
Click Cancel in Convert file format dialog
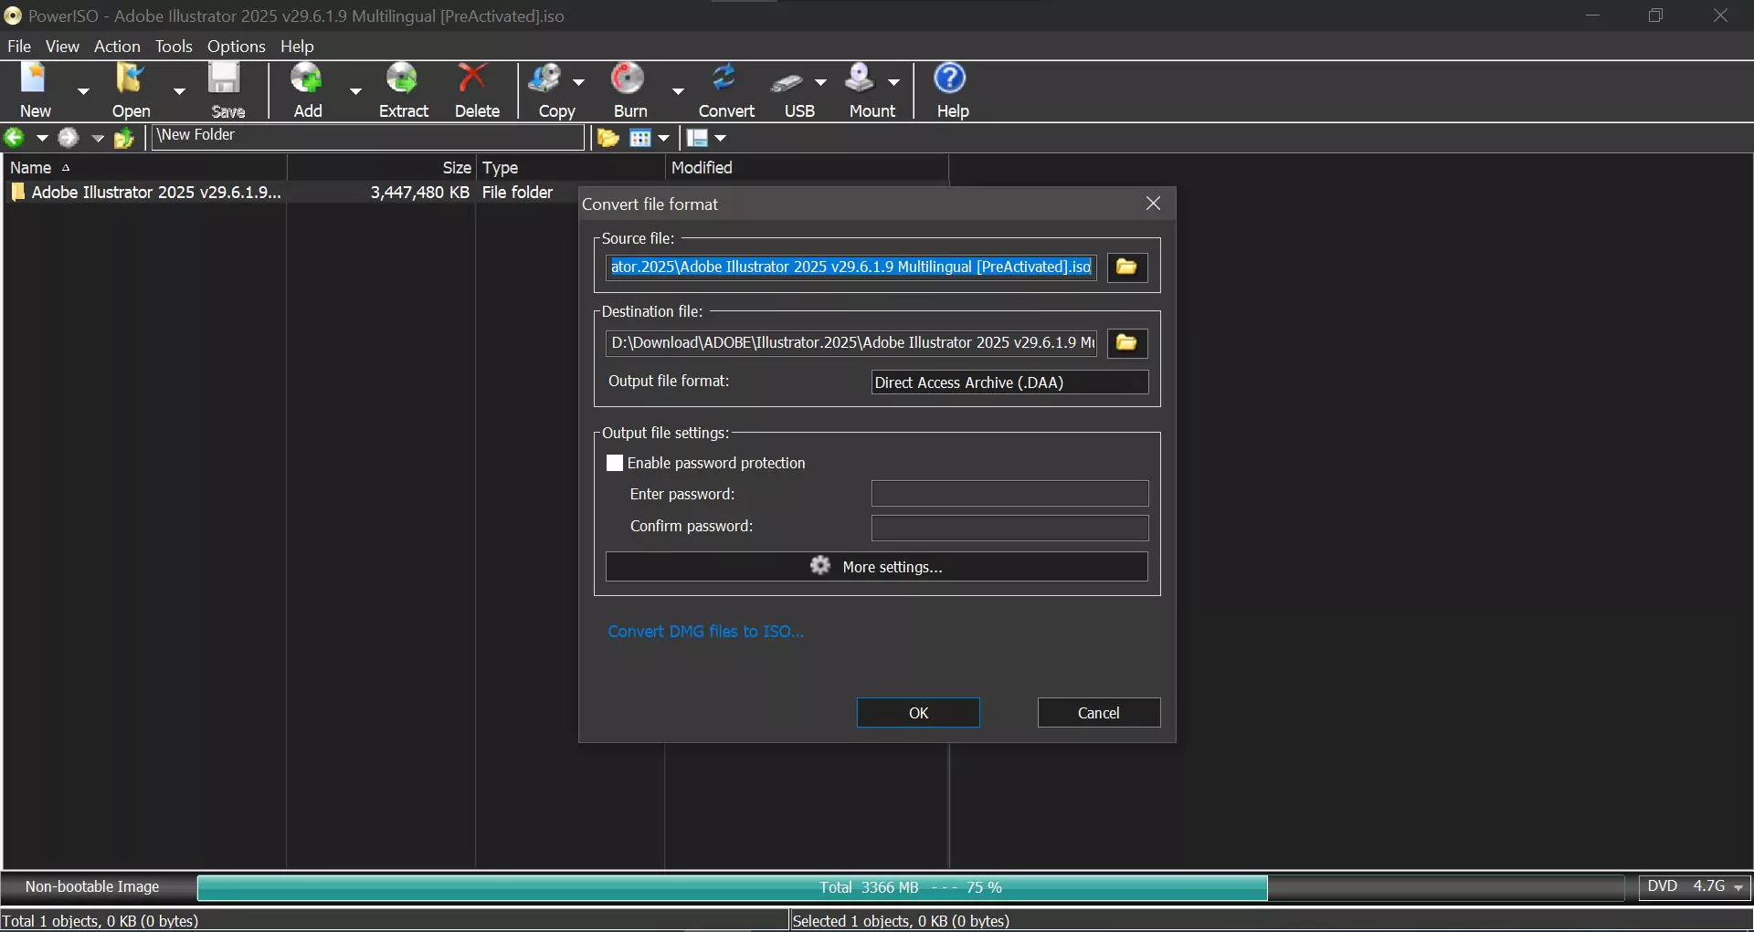coord(1099,713)
